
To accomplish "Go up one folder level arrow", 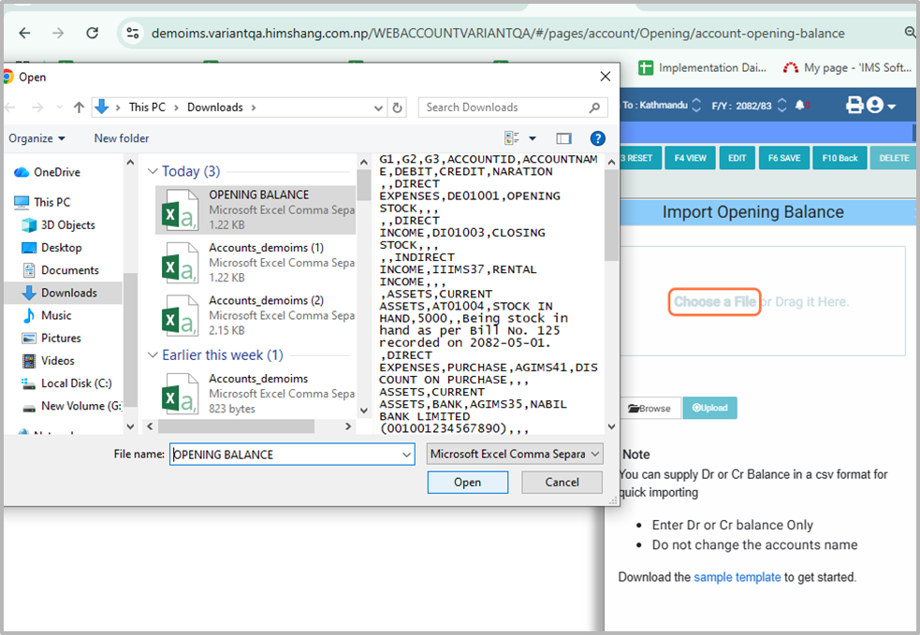I will tap(79, 108).
